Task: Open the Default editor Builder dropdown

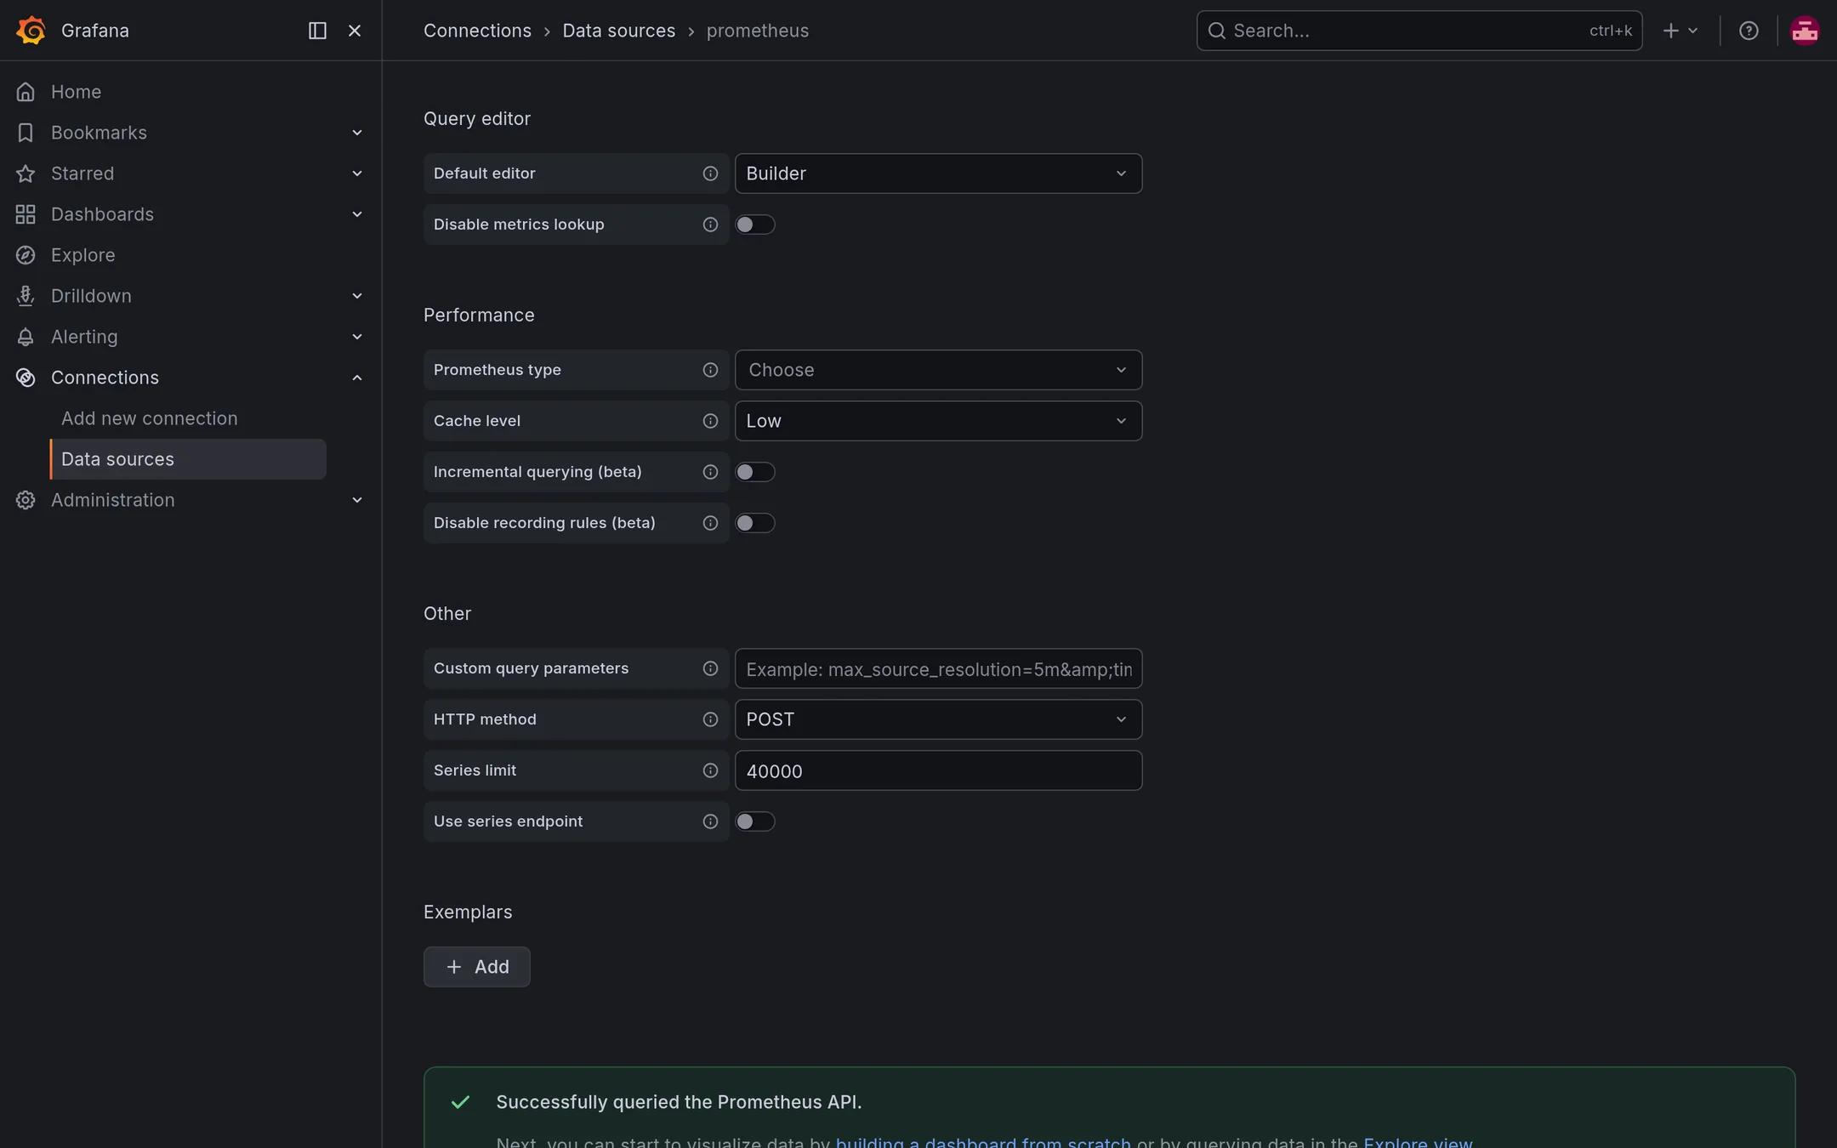Action: point(938,173)
